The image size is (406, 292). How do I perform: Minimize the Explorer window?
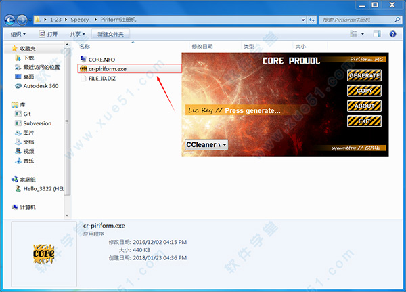(x=362, y=5)
